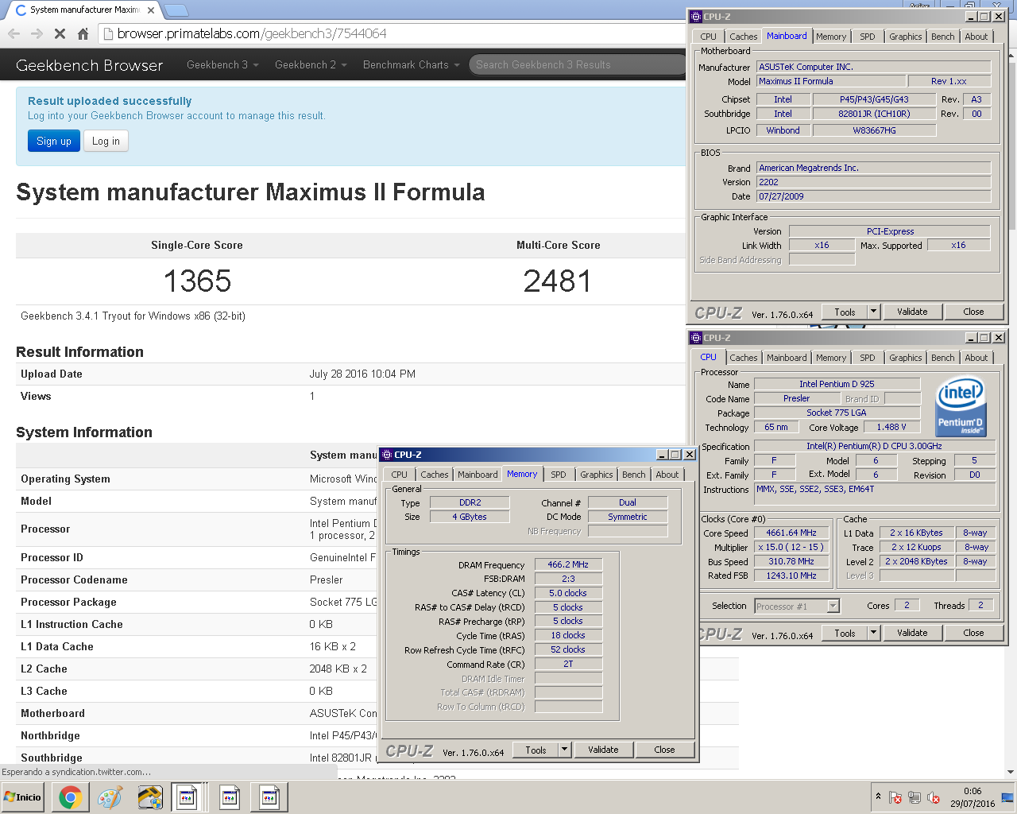Click the CPU-Z CPU window title icon
The image size is (1017, 814).
[696, 338]
